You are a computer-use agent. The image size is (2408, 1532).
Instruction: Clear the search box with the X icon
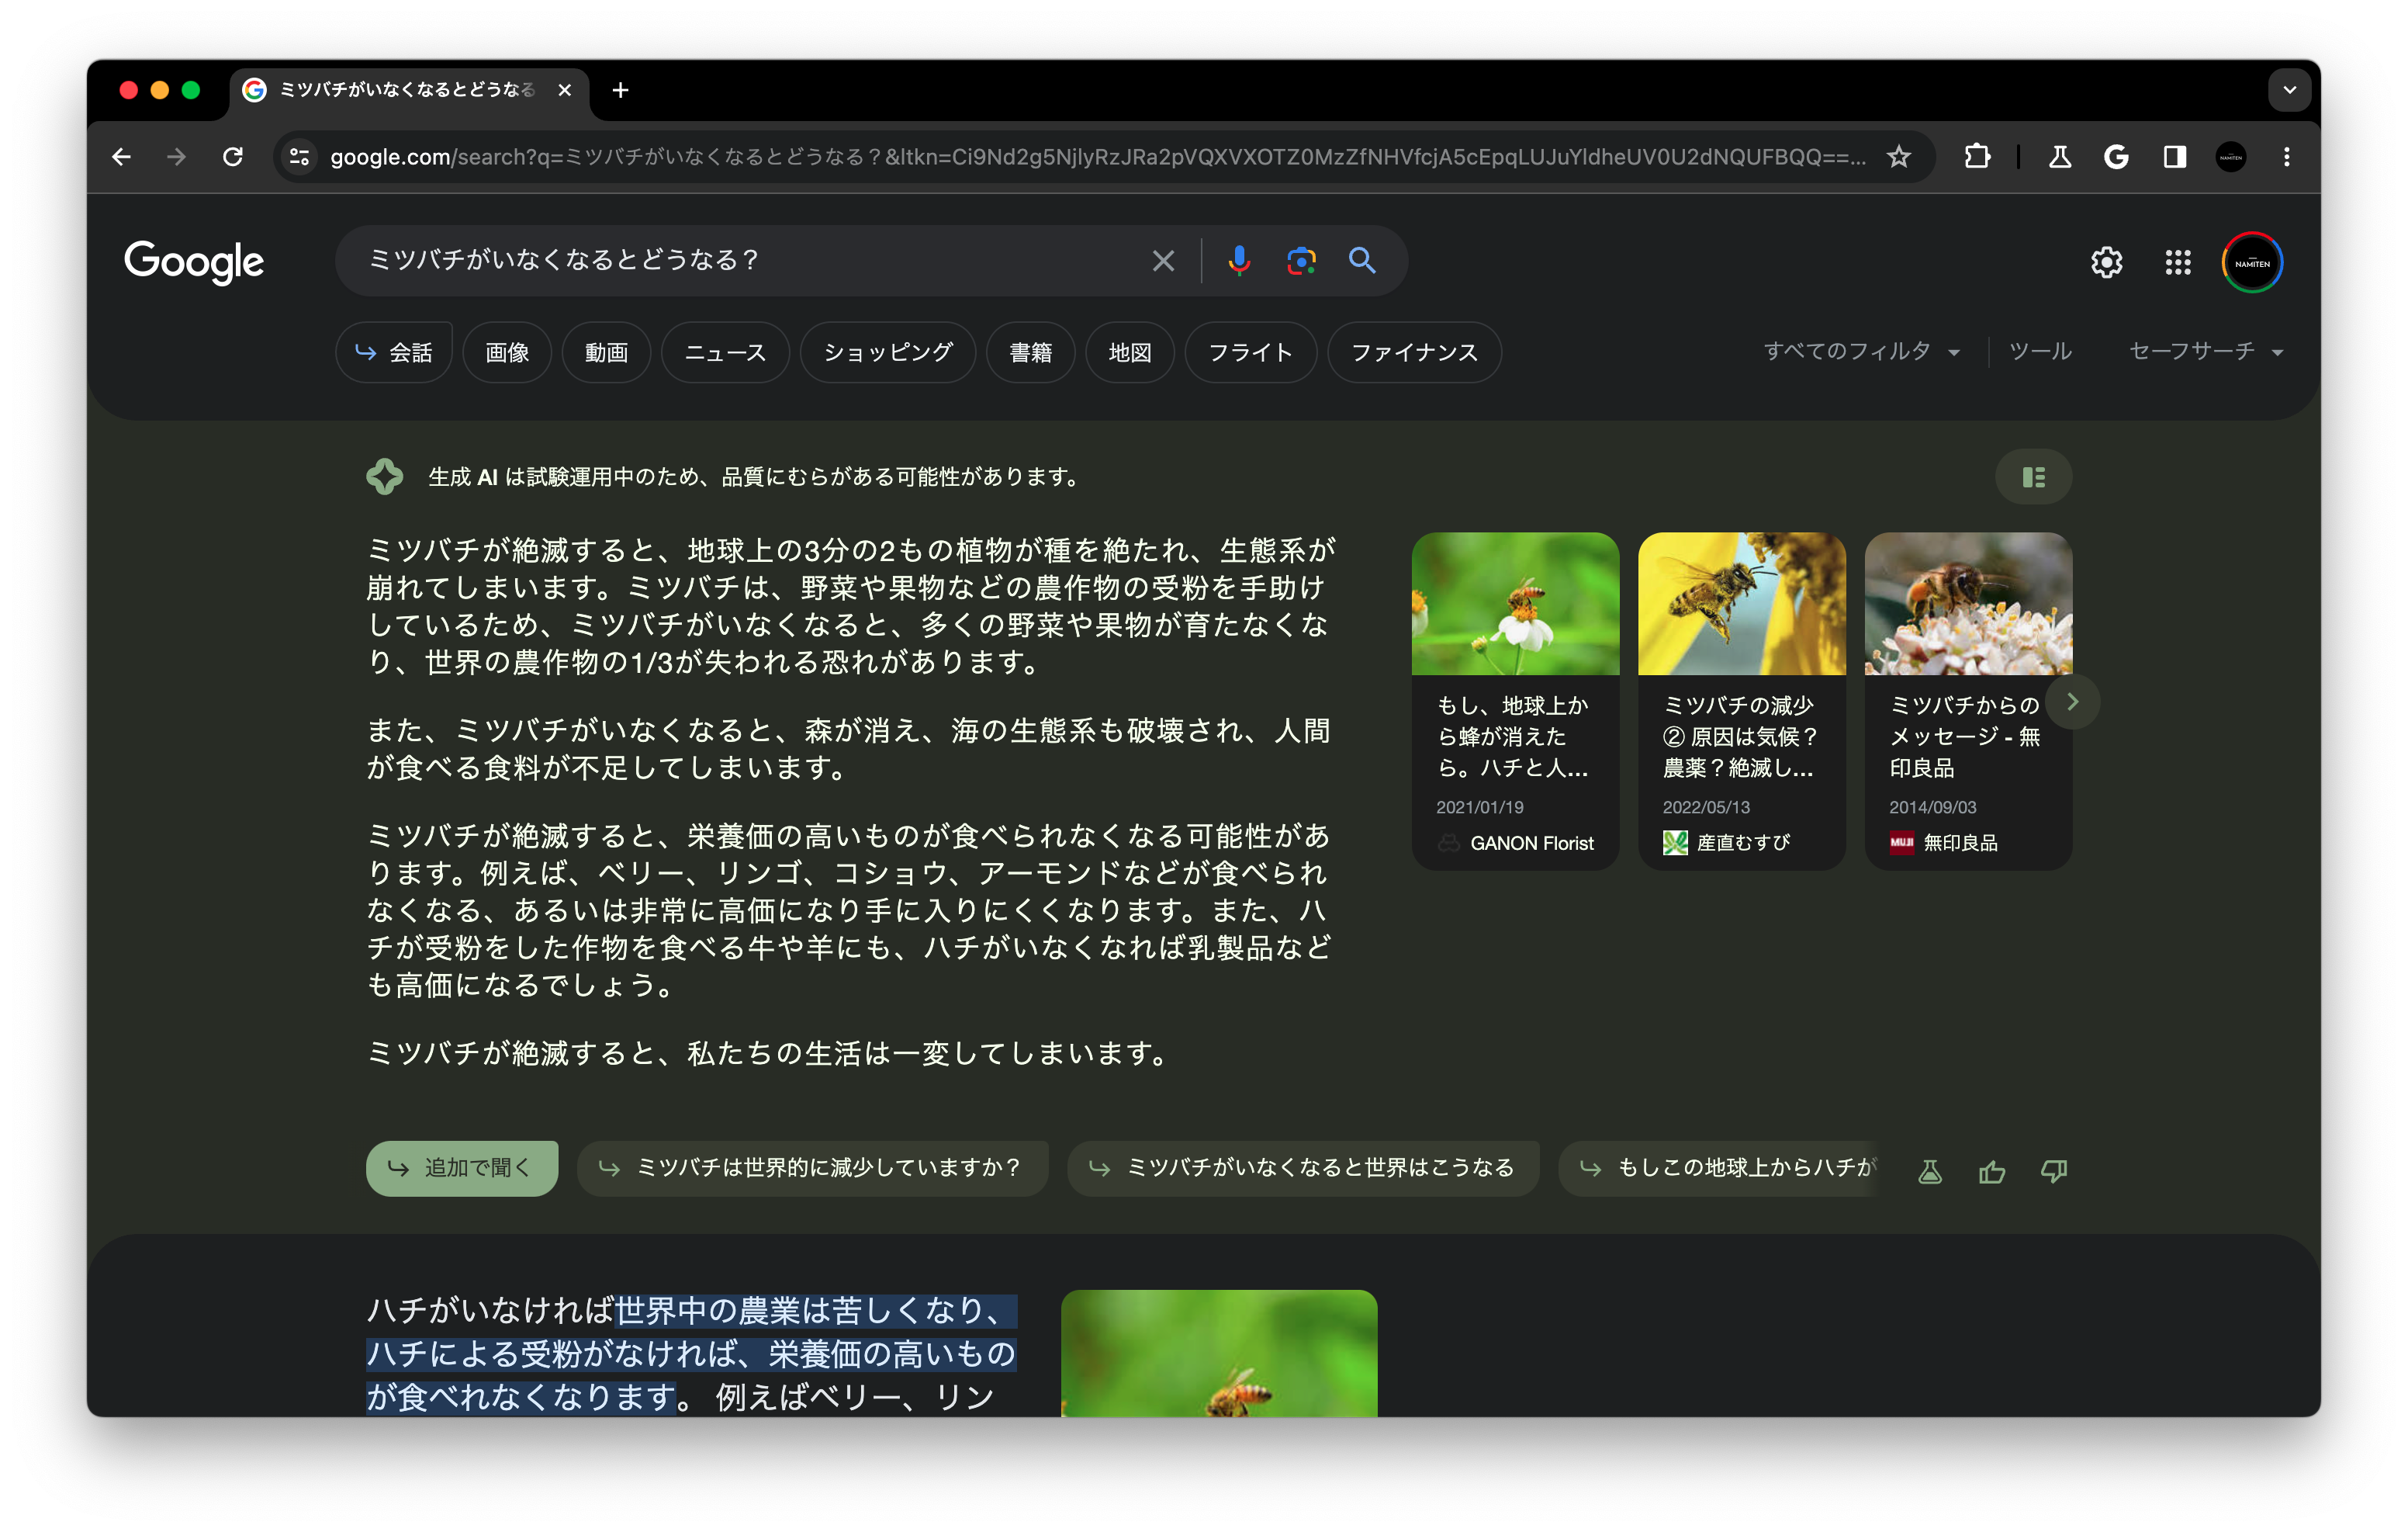point(1163,262)
